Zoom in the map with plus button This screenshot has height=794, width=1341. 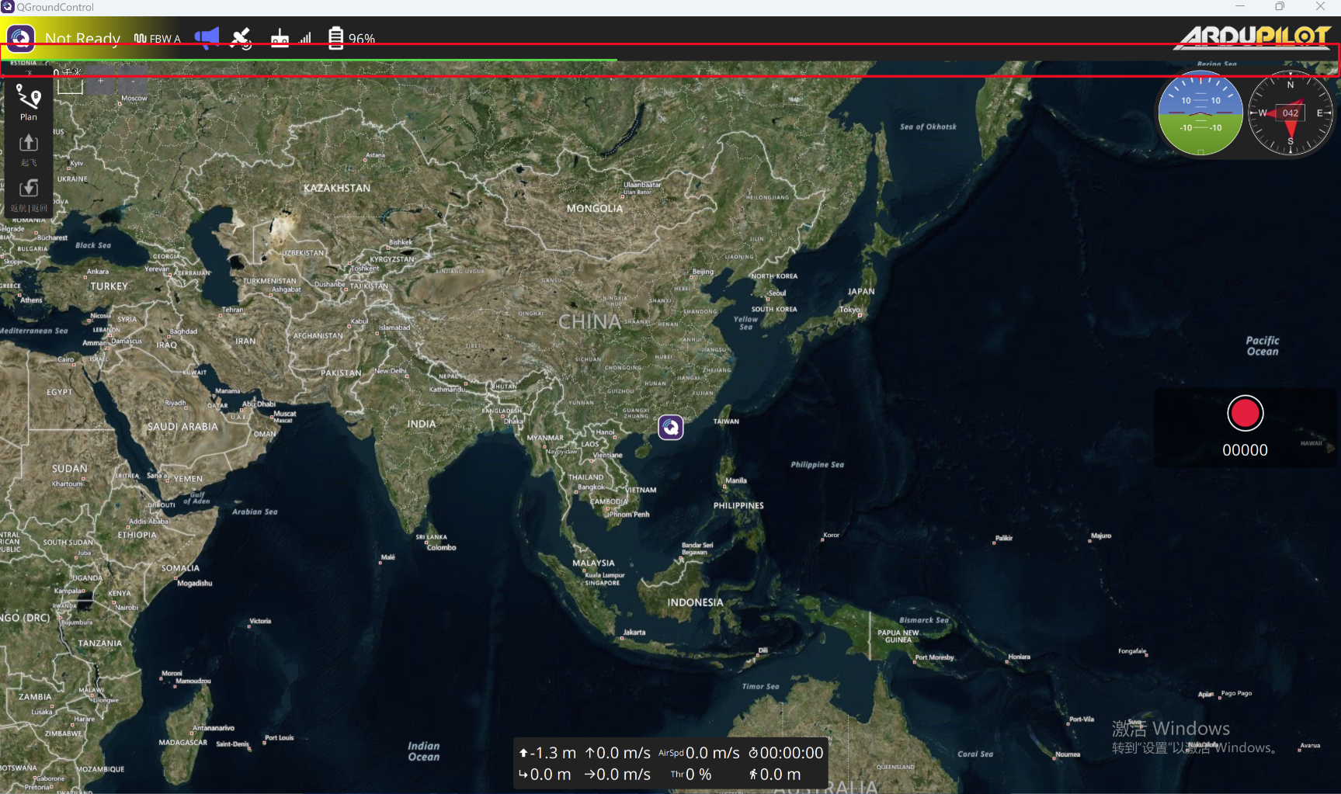100,81
